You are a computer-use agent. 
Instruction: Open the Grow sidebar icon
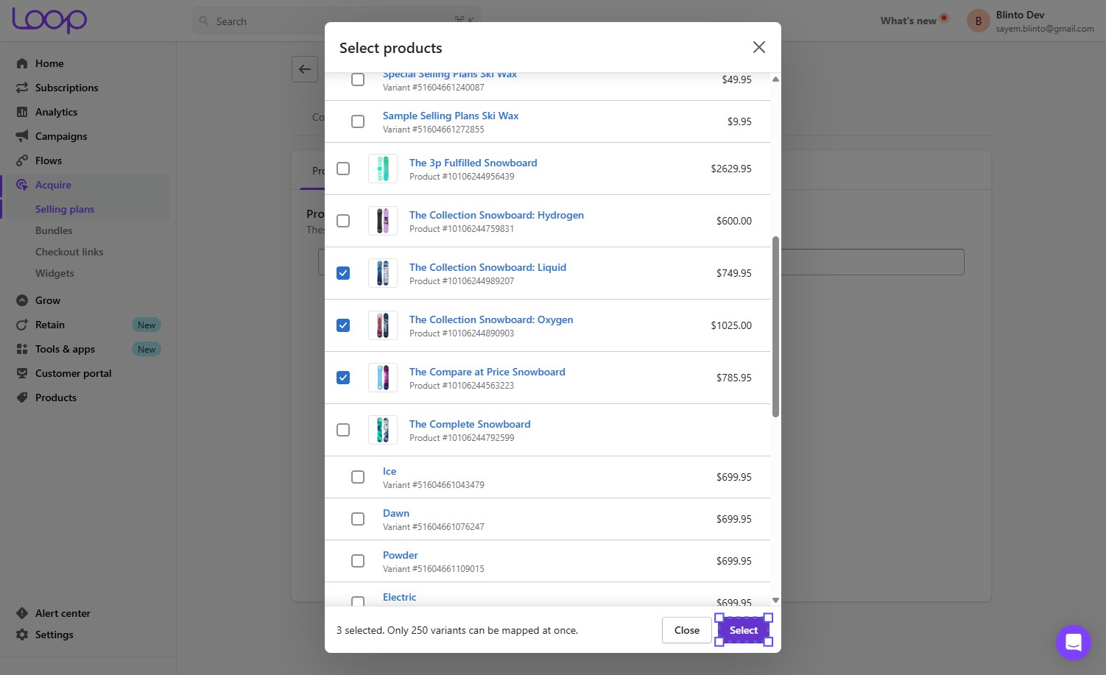[x=22, y=300]
